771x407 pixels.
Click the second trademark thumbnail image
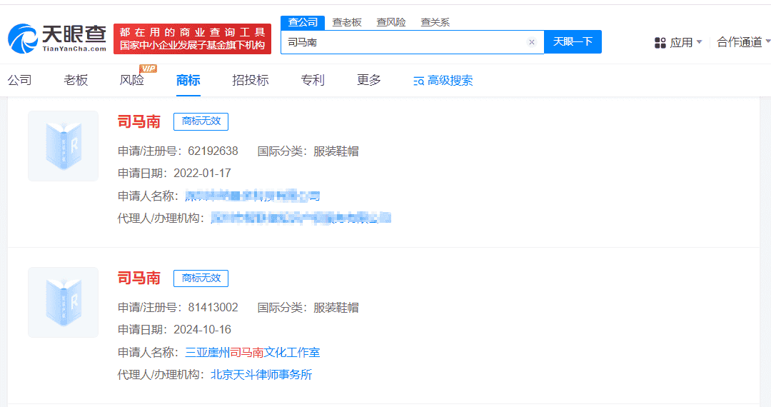63,302
